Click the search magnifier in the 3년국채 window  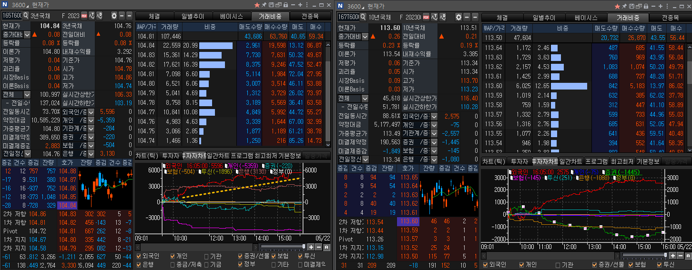[27, 16]
